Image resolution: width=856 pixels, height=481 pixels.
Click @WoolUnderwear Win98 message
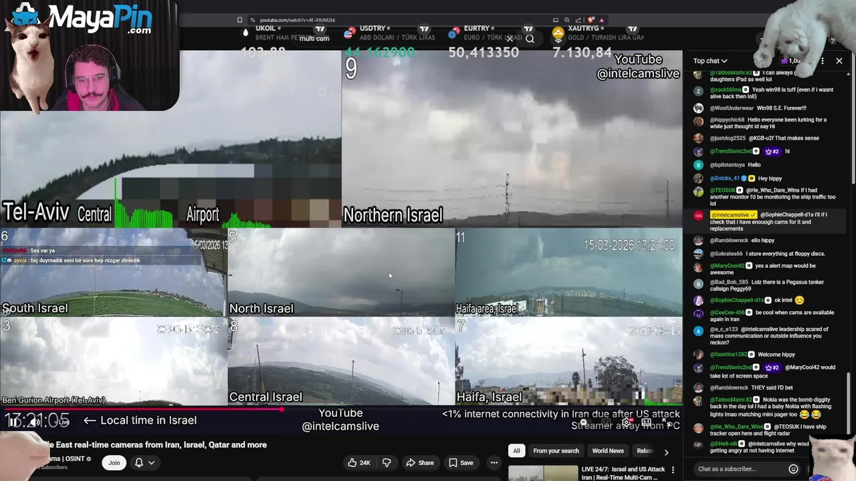763,108
